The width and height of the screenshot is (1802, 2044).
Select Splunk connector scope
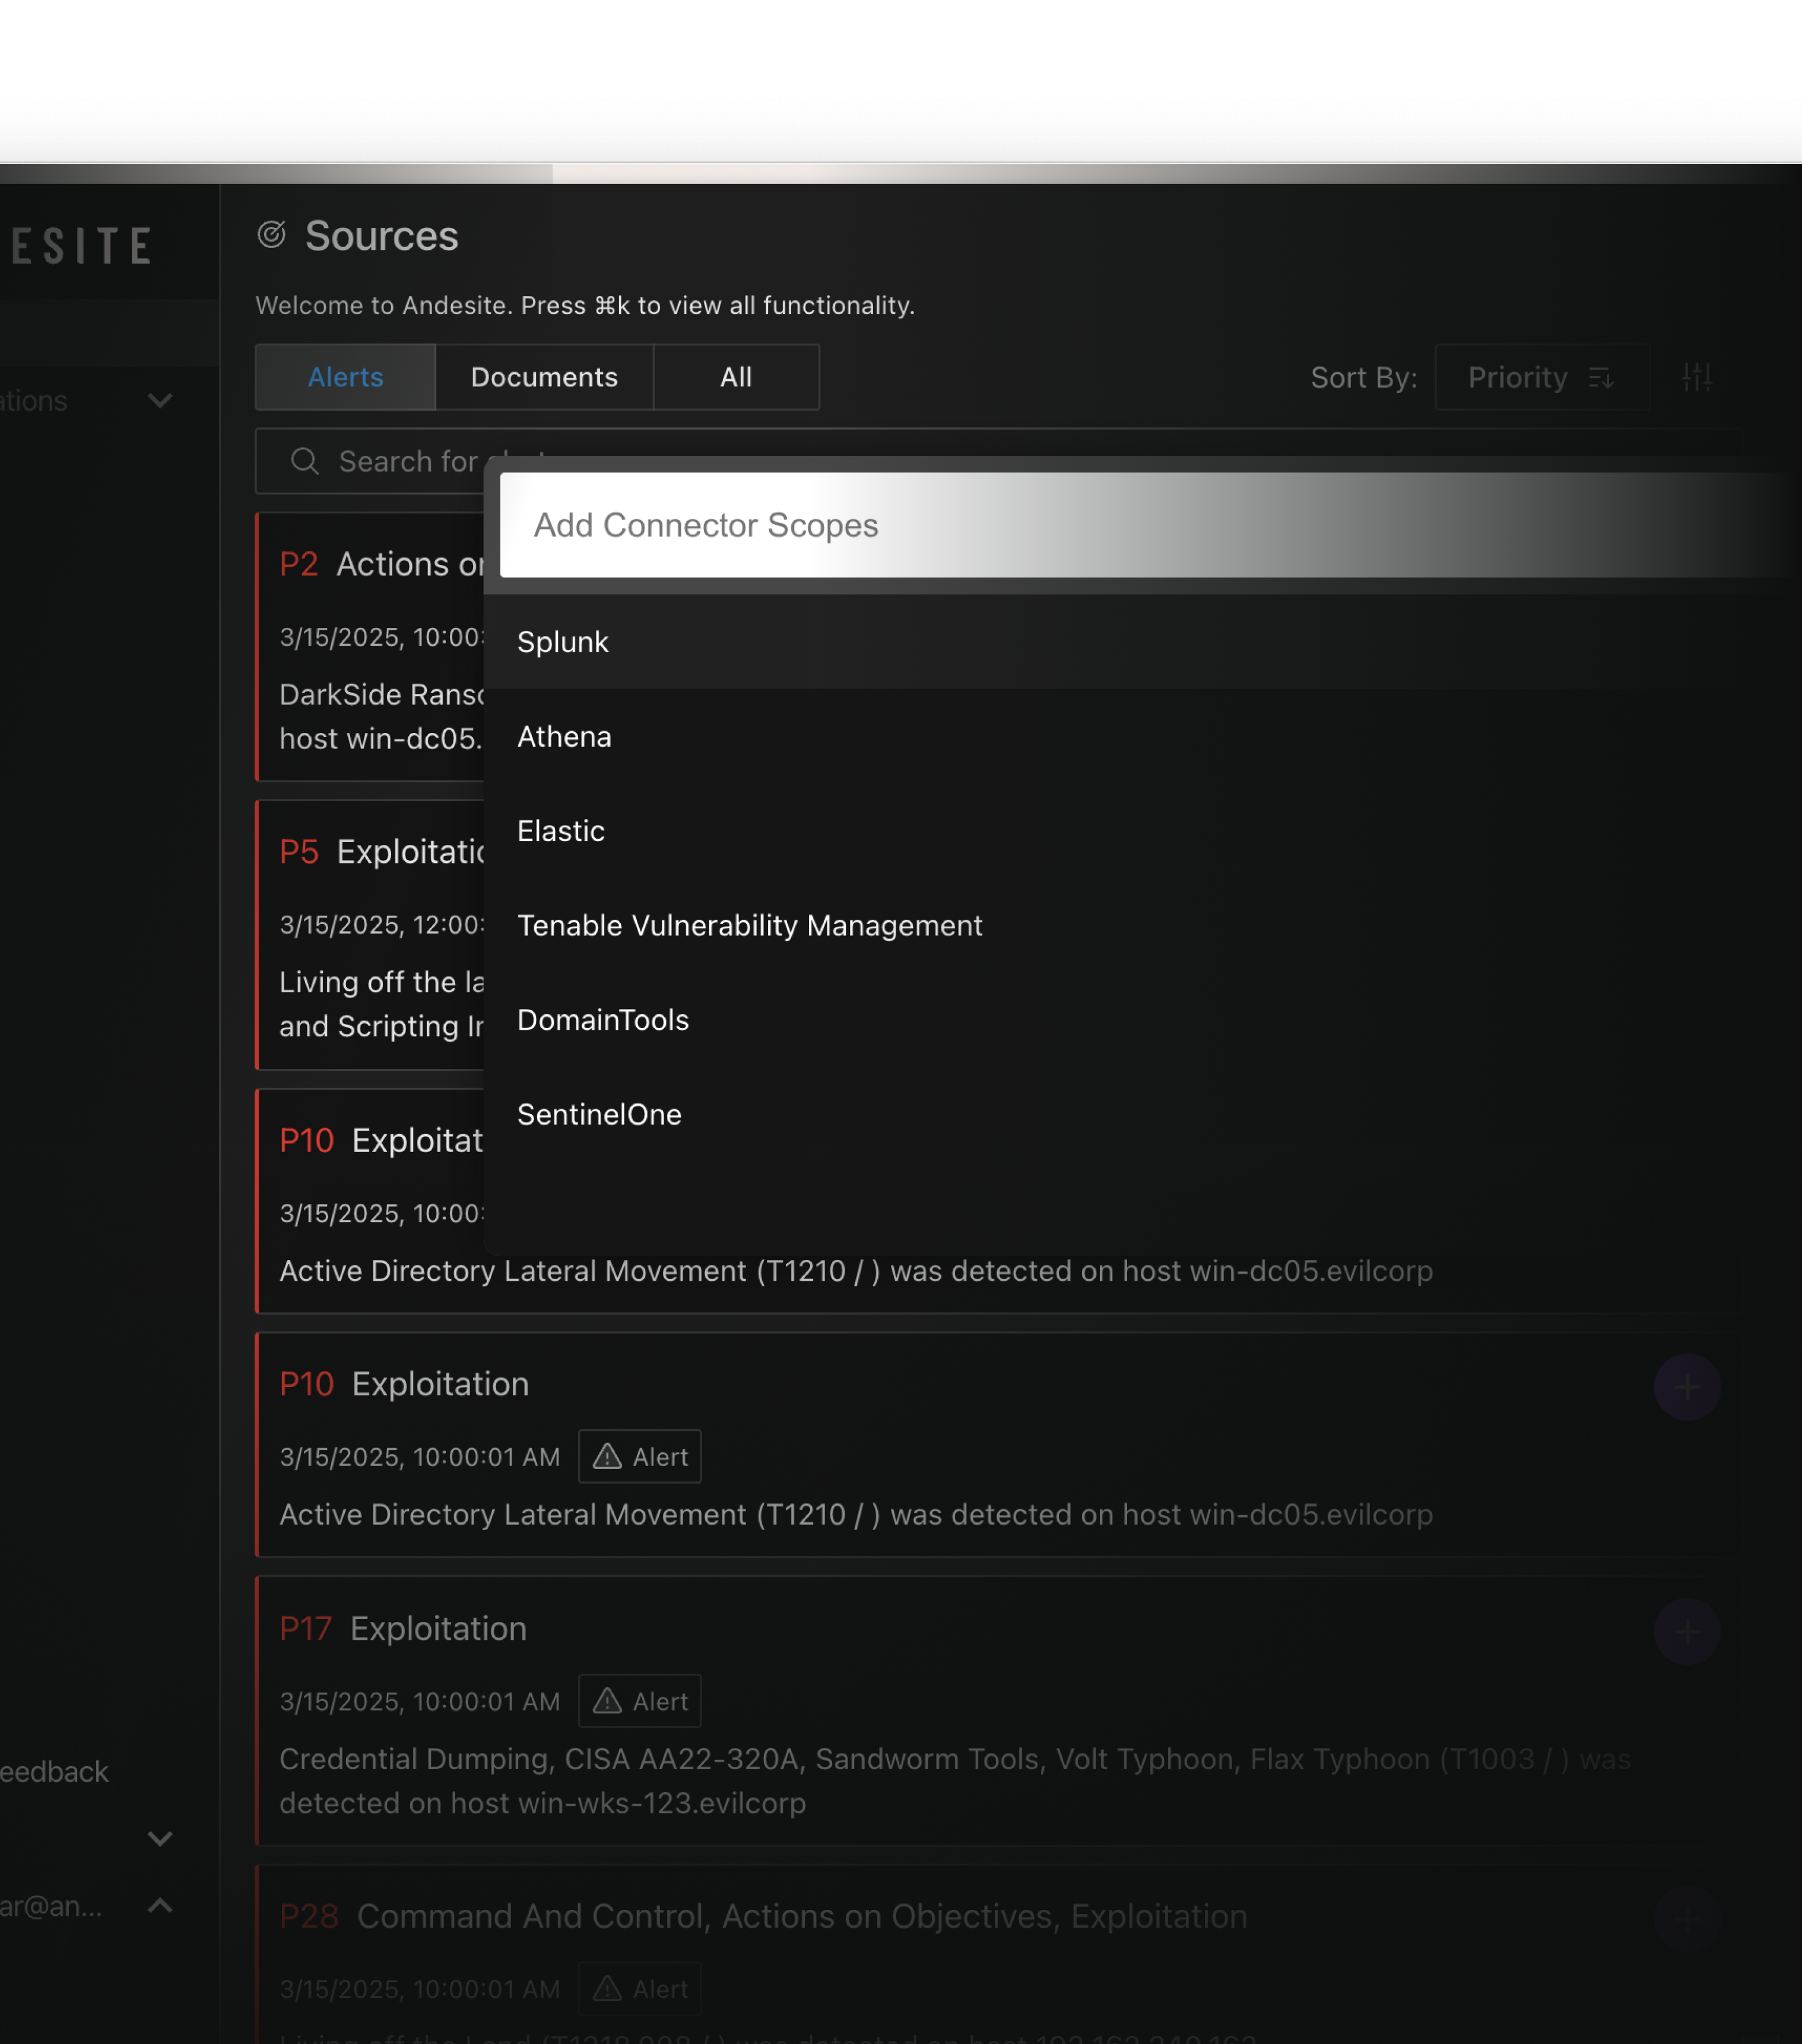pos(1142,642)
